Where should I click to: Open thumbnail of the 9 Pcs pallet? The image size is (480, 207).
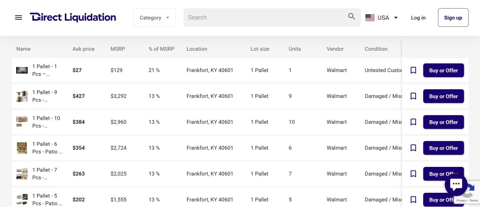[x=22, y=96]
